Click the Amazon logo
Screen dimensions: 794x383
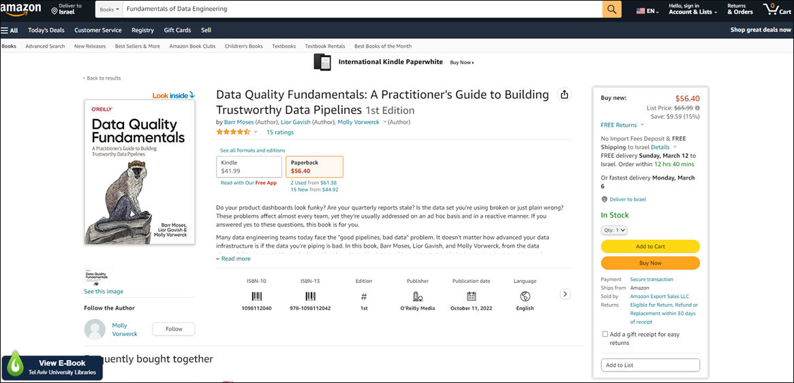[x=22, y=9]
